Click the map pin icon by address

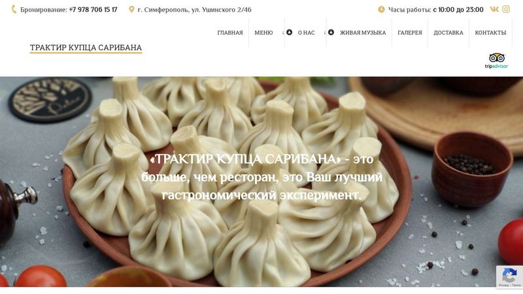tap(131, 9)
